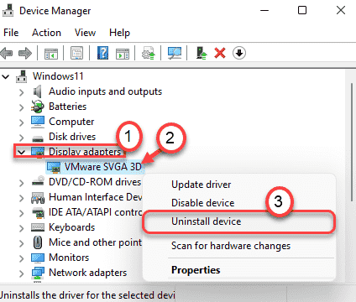Click the Forward arrow toolbar icon
Screen dimensions: 356x302
pos(25,53)
